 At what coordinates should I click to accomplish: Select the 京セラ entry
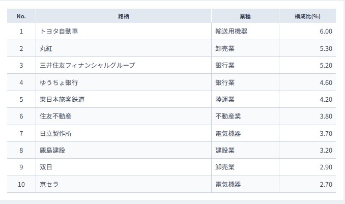click(49, 184)
